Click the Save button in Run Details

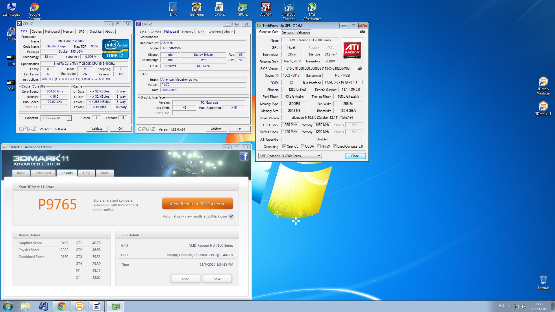coord(217,279)
